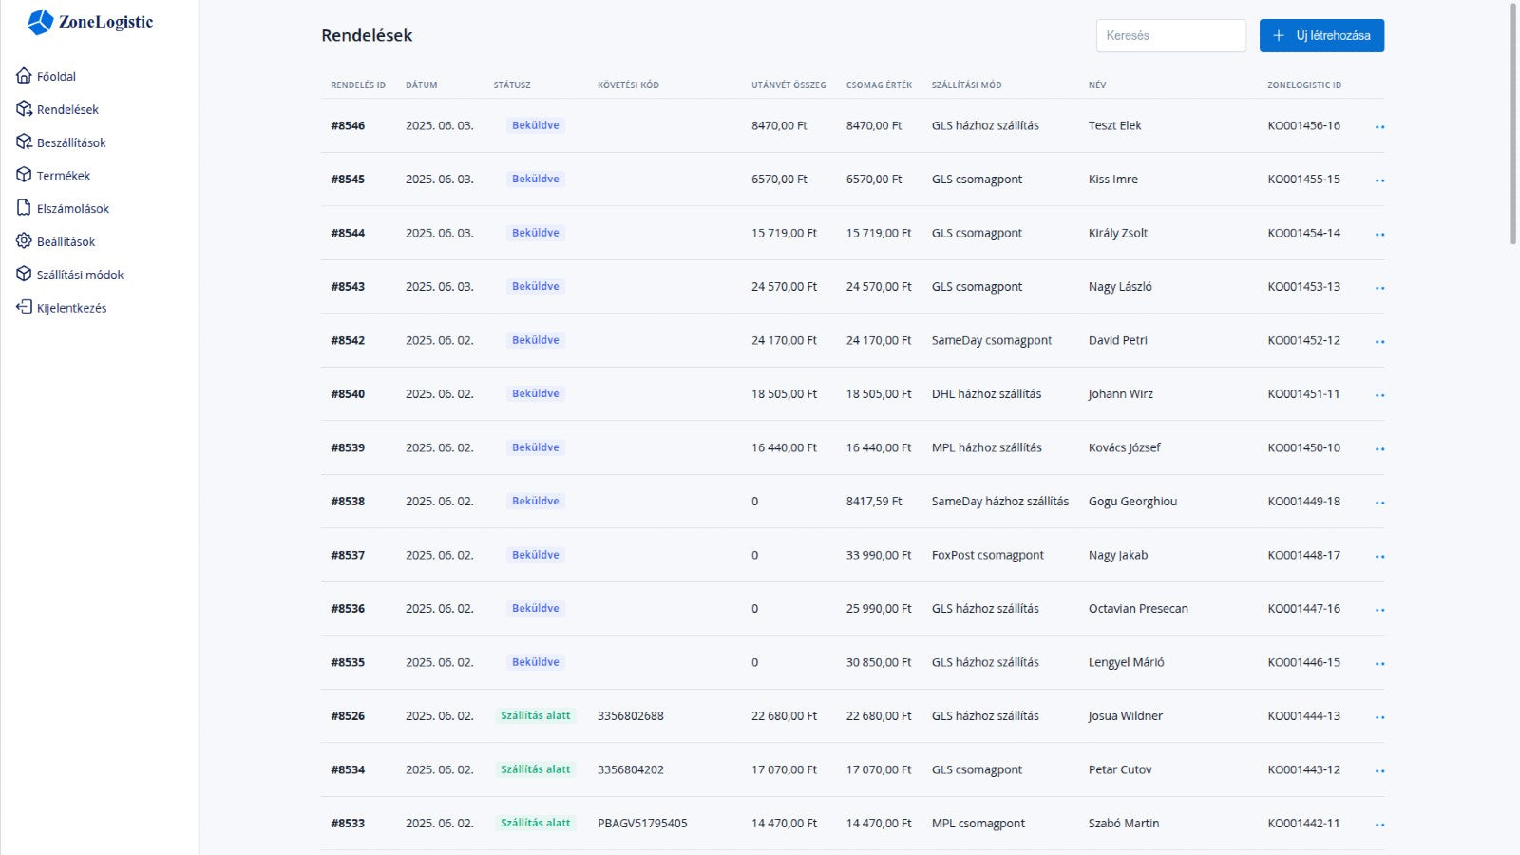Open the Elszámolások menu entry
The height and width of the screenshot is (855, 1520).
pos(72,208)
